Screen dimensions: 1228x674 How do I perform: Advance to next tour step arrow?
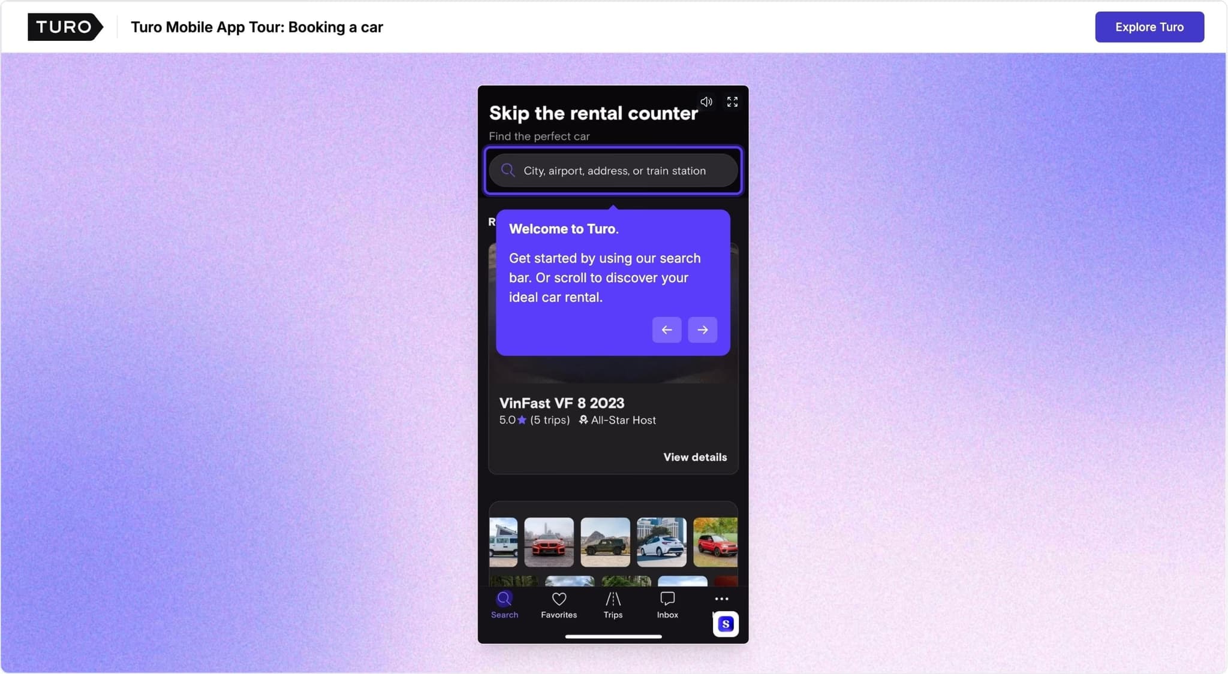point(702,330)
